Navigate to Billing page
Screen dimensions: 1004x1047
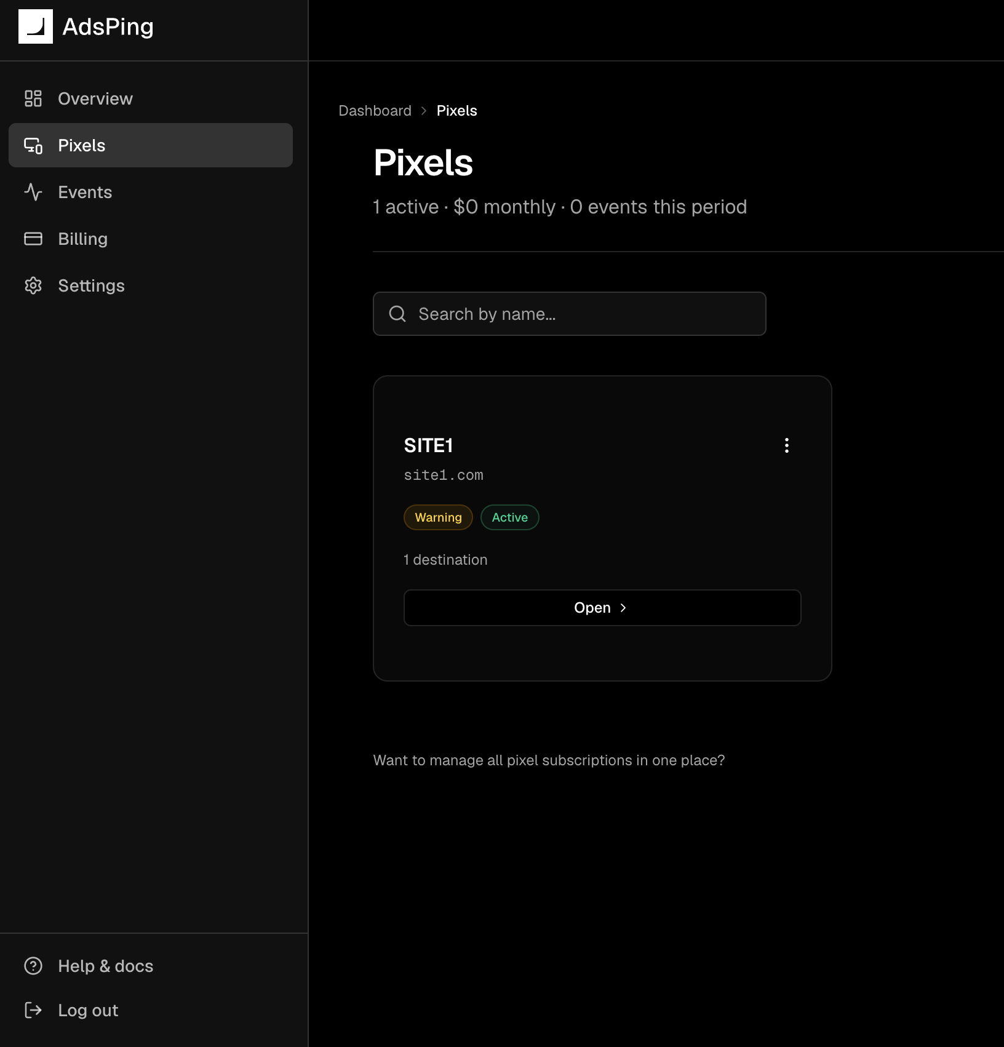(151, 239)
